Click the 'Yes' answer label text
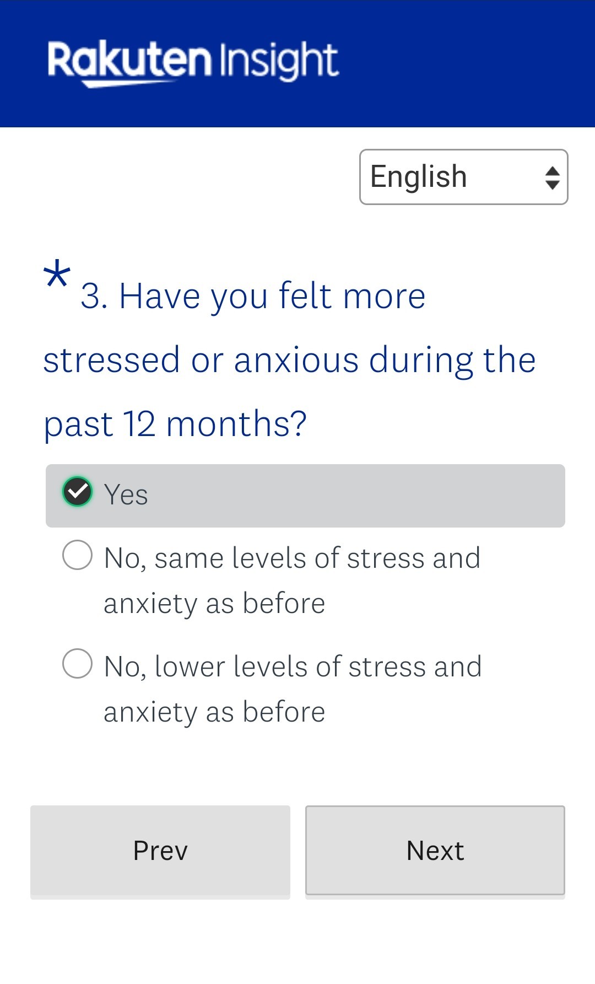 (x=126, y=494)
